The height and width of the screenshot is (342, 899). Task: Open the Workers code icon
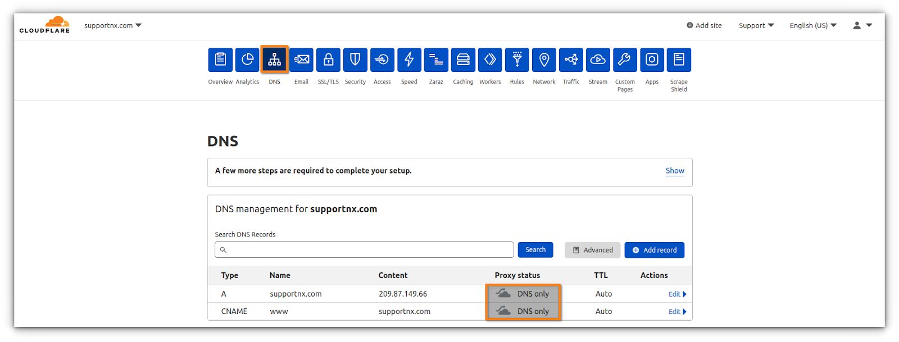pos(490,60)
